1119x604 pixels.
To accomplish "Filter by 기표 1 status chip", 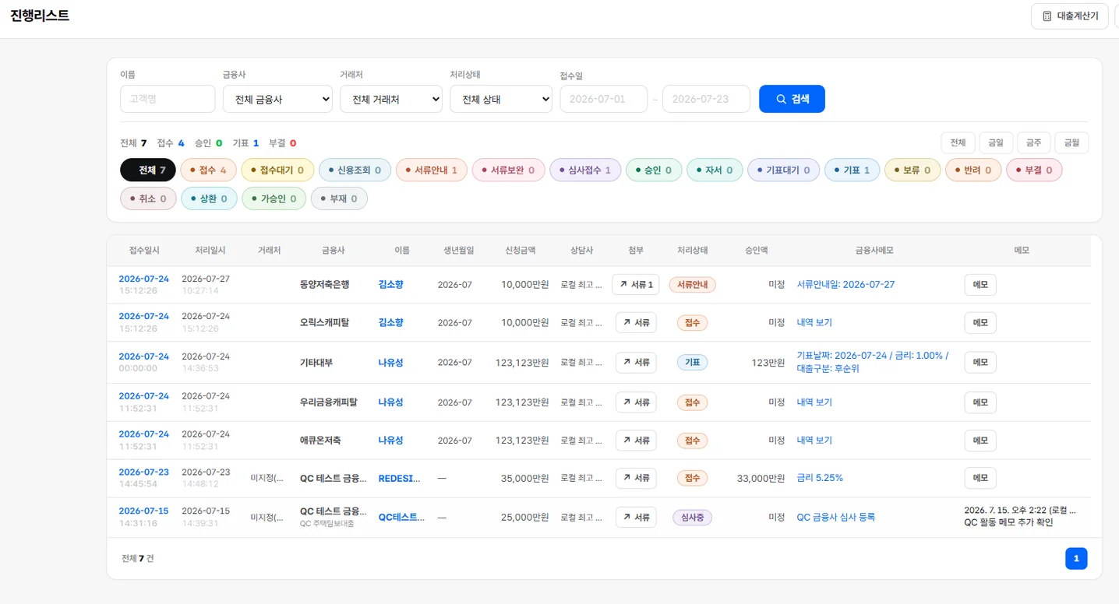I will click(x=852, y=170).
